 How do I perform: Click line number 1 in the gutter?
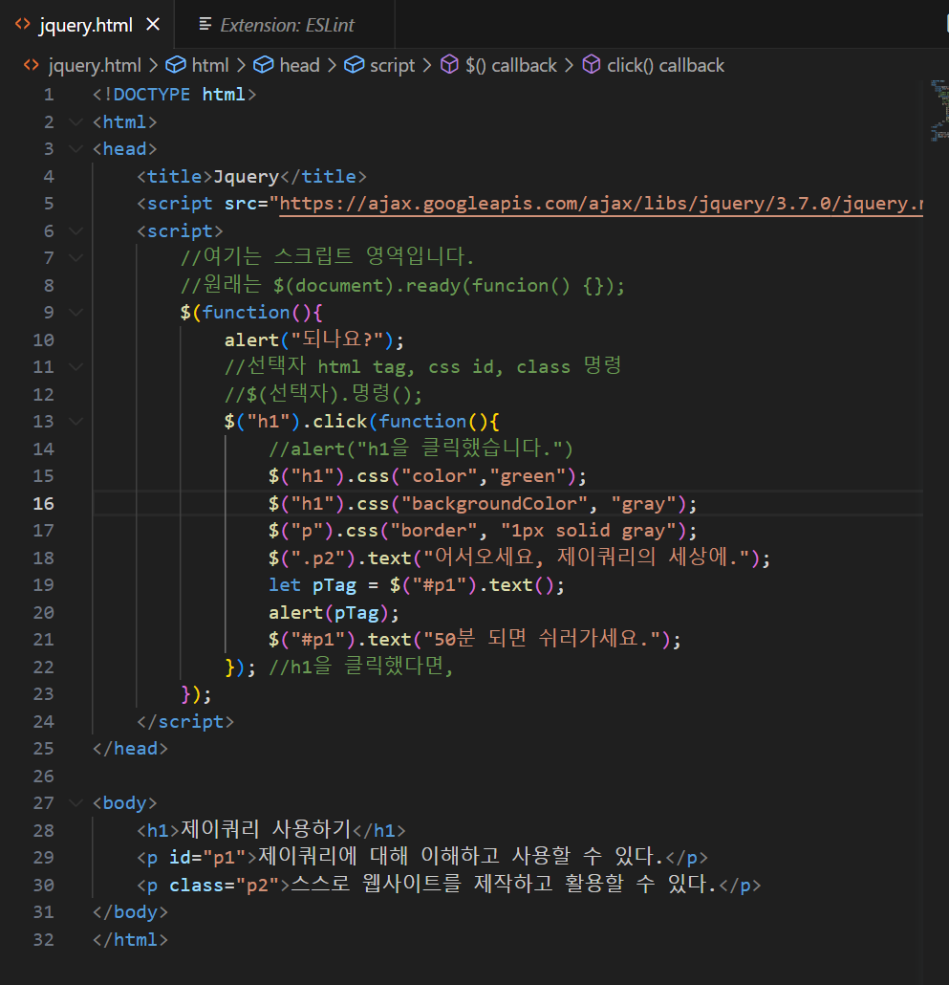click(x=49, y=95)
